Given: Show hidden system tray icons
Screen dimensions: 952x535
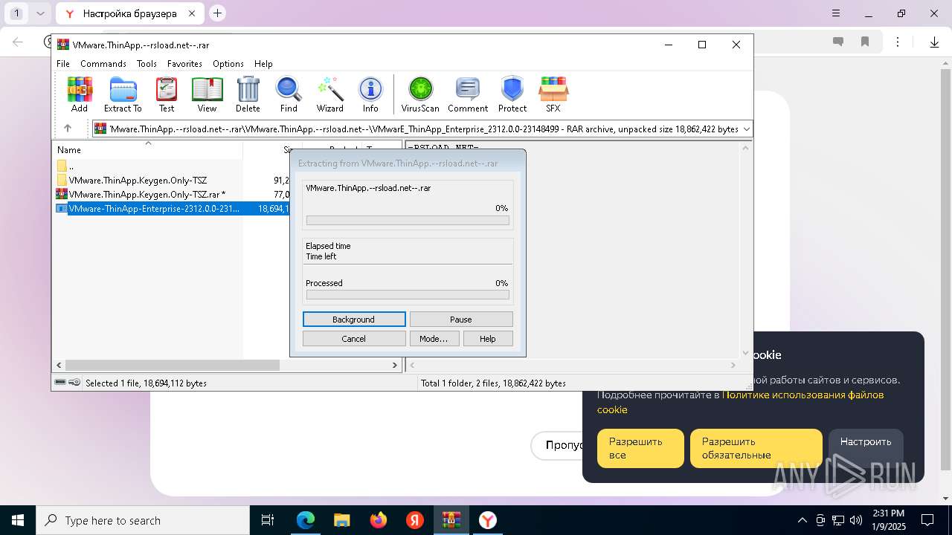Looking at the screenshot, I should [802, 520].
